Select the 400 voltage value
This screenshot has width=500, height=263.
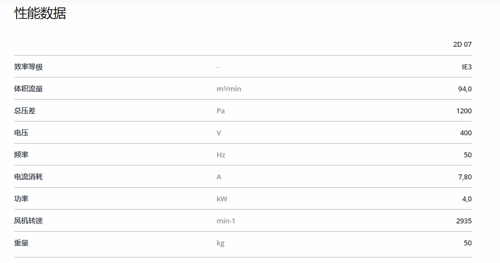click(466, 133)
